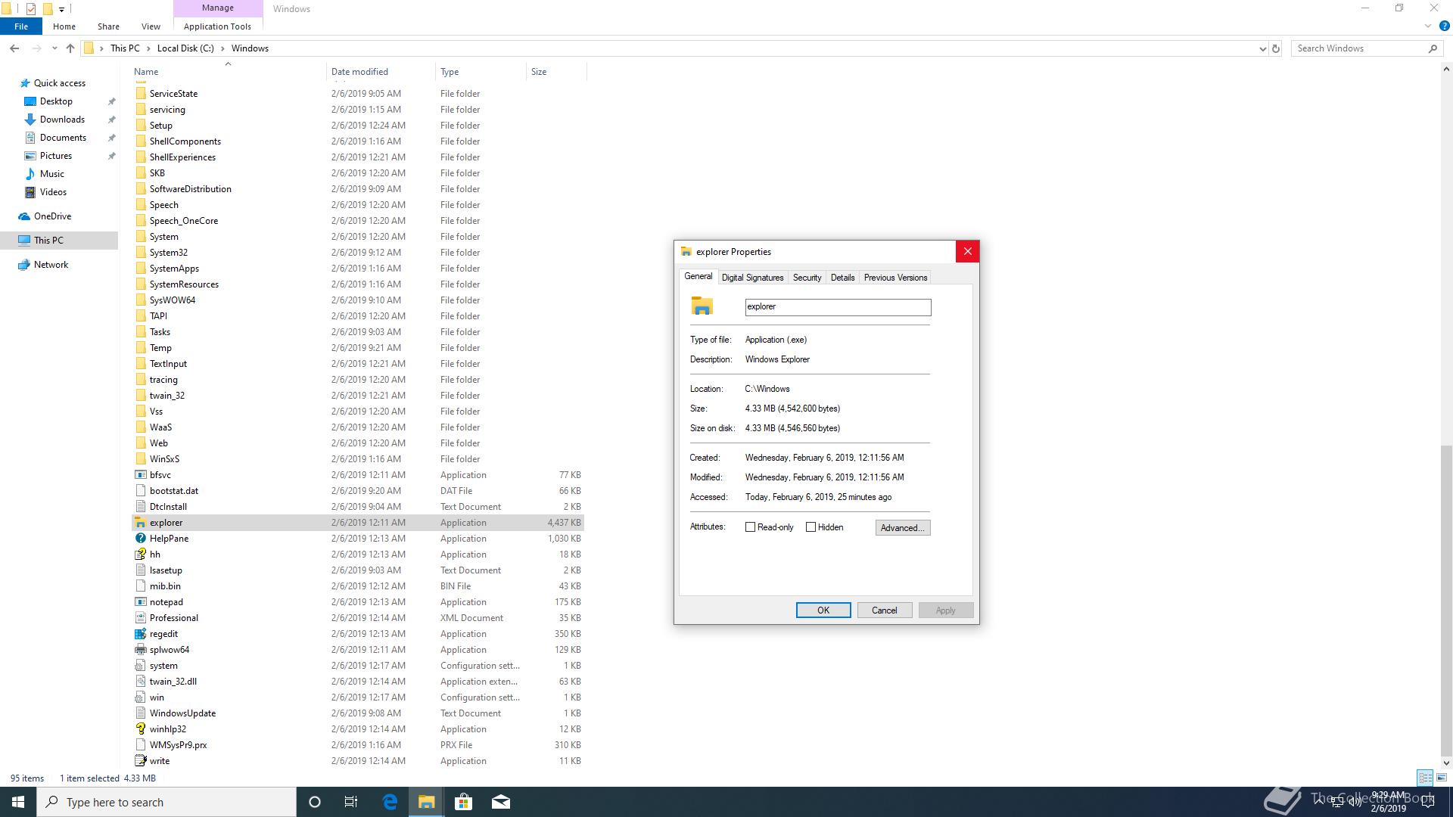Check the Hidden attribute checkbox
1453x817 pixels.
[x=811, y=527]
